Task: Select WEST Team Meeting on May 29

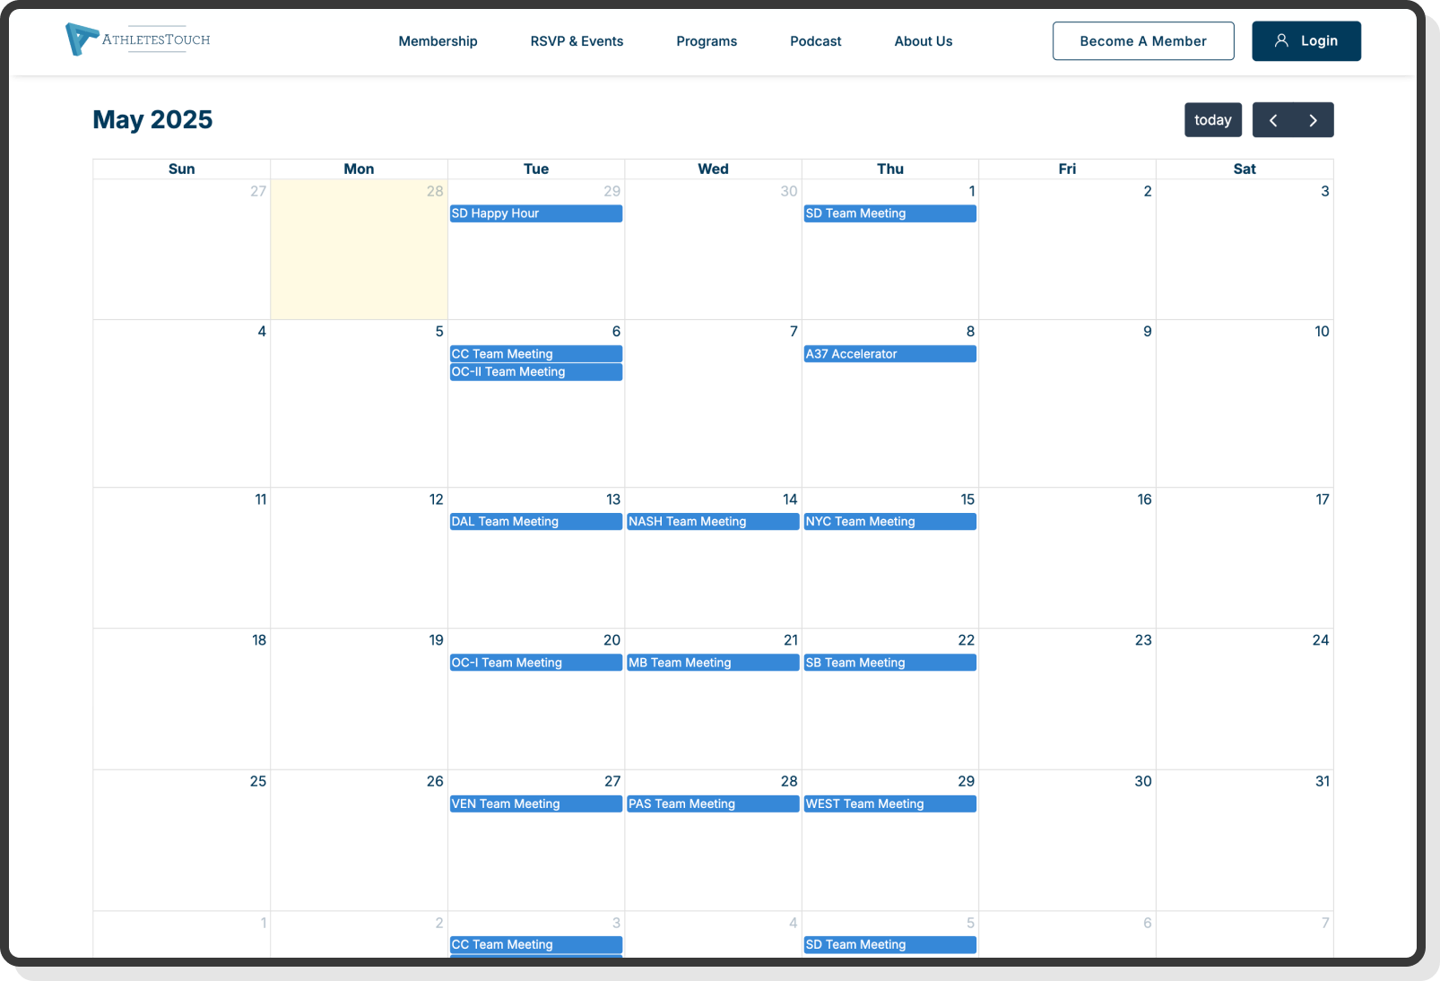Action: [x=889, y=804]
